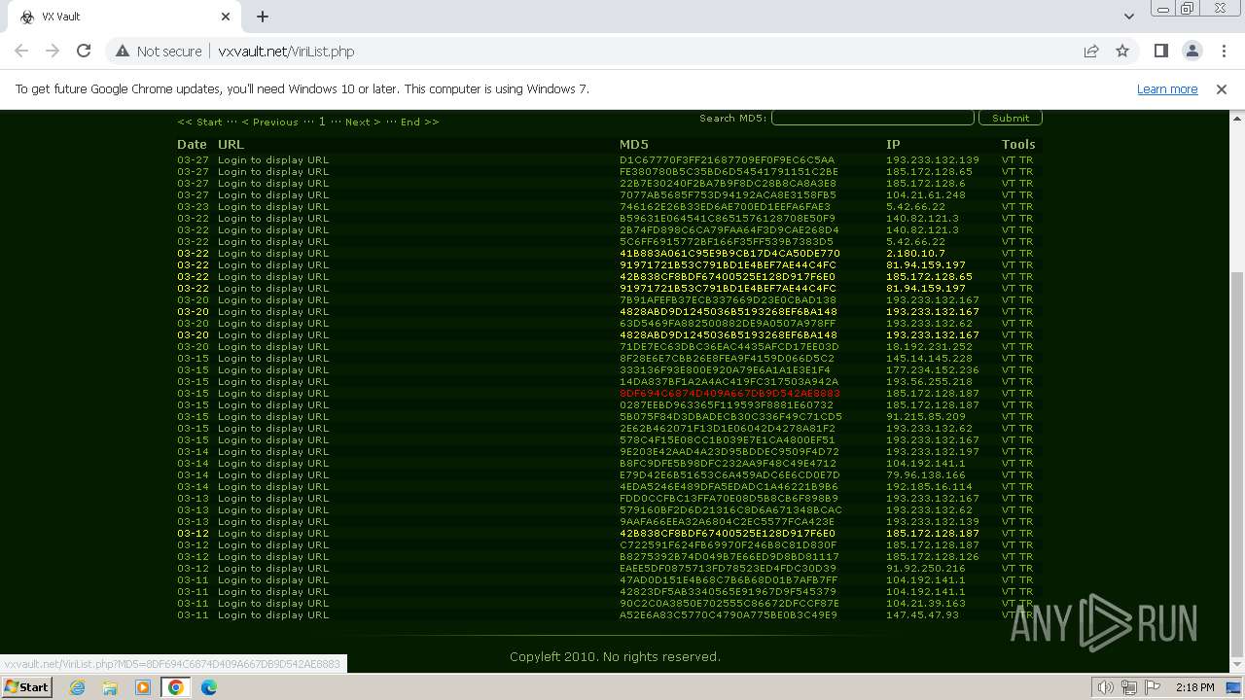Open MD5 FE380780B5C35BD6D54541791151C2BE

[x=729, y=172]
